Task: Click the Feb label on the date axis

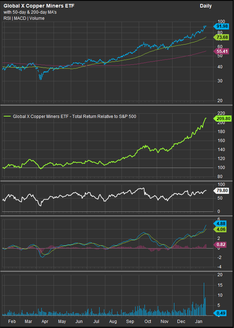Action: tap(11, 321)
